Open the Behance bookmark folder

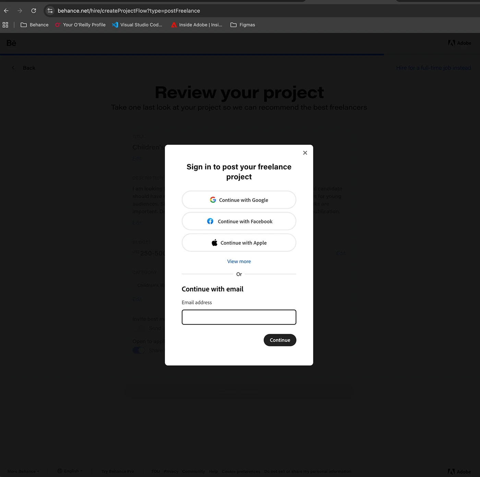[x=35, y=25]
